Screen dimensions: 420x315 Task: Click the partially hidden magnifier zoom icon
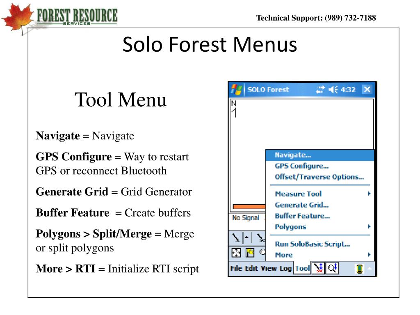pos(262,252)
